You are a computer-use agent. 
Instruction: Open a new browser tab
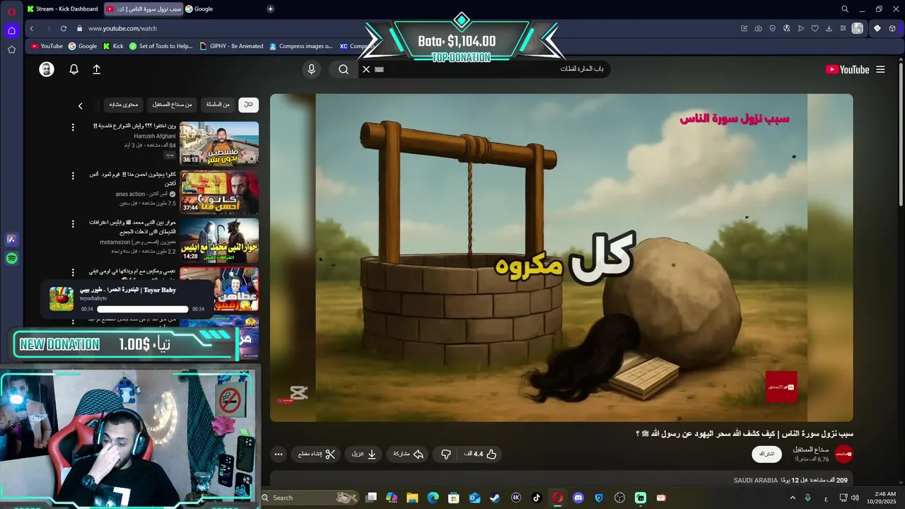pyautogui.click(x=270, y=9)
